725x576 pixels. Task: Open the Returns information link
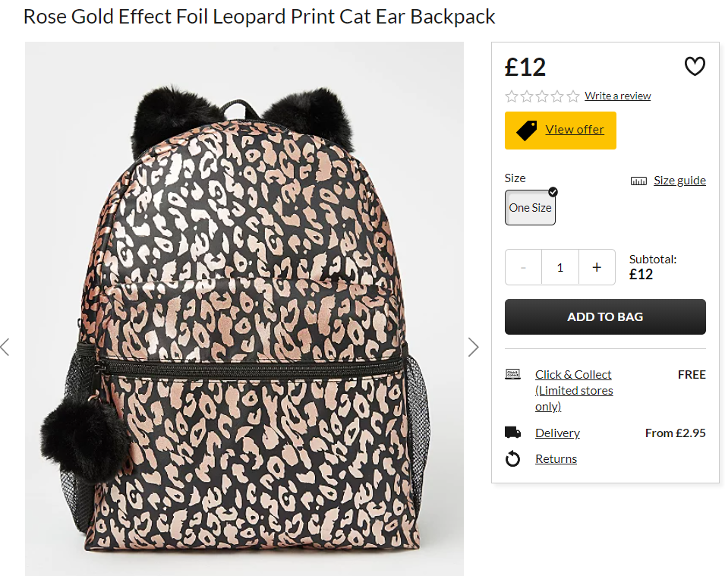[556, 458]
